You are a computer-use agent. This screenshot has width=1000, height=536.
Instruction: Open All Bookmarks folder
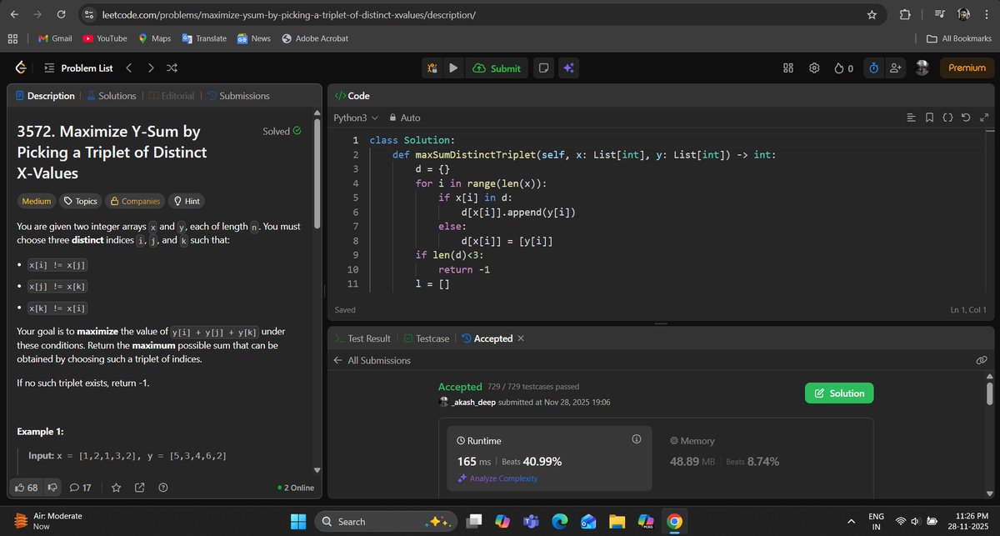tap(960, 38)
